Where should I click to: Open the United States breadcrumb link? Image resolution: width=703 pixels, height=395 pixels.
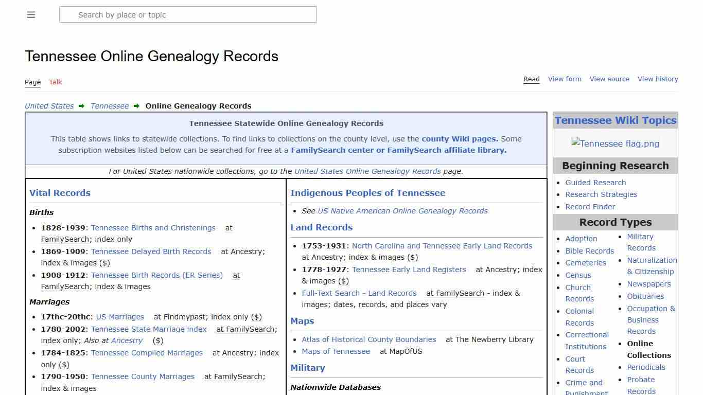[x=49, y=106]
